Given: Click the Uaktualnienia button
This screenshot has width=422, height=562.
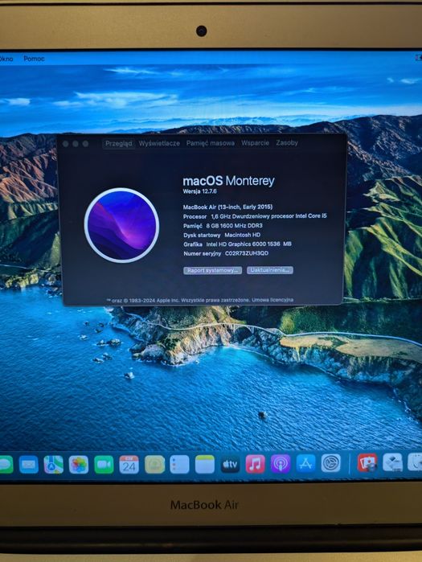Looking at the screenshot, I should click(270, 270).
